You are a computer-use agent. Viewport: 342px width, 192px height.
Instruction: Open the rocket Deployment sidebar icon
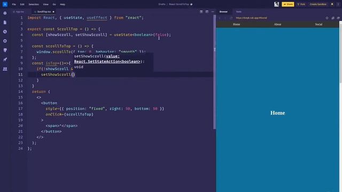click(5, 59)
